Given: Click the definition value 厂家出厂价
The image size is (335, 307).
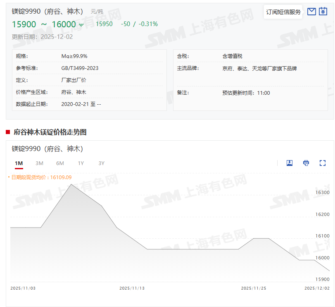Looking at the screenshot, I should 74,80.
